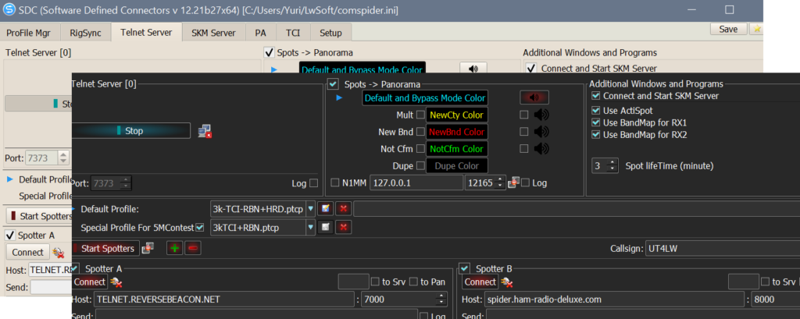Image resolution: width=800 pixels, height=319 pixels.
Task: Click the speaker icon in the Not Cfm row
Action: point(541,148)
